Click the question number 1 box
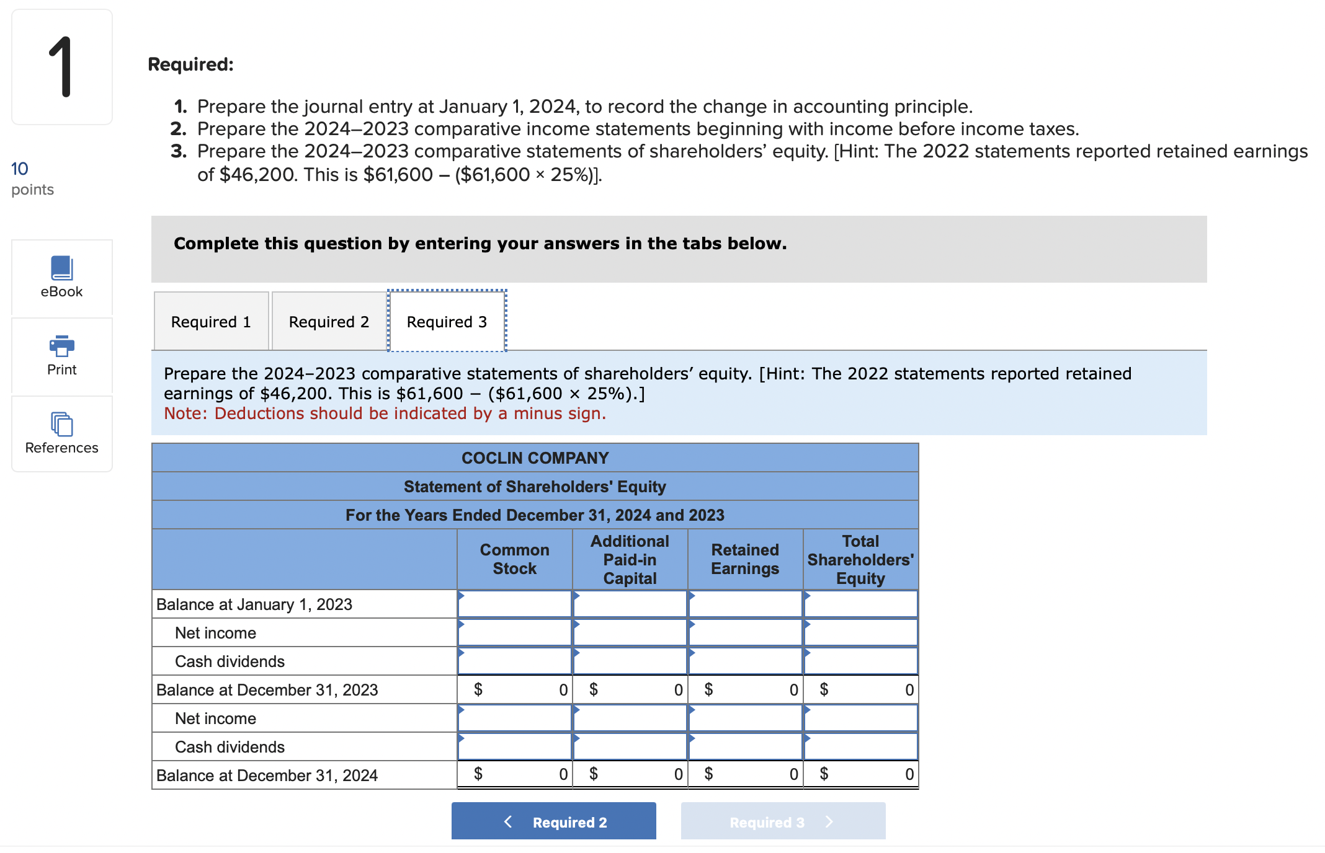The height and width of the screenshot is (853, 1325). tap(61, 67)
